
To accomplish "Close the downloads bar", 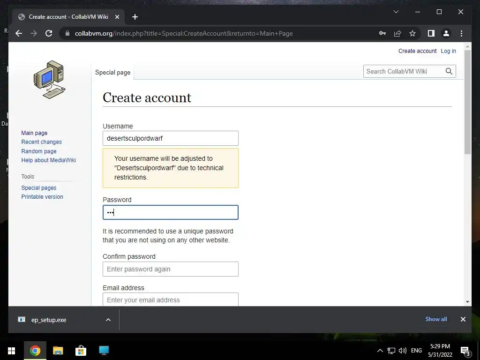I will [x=463, y=319].
